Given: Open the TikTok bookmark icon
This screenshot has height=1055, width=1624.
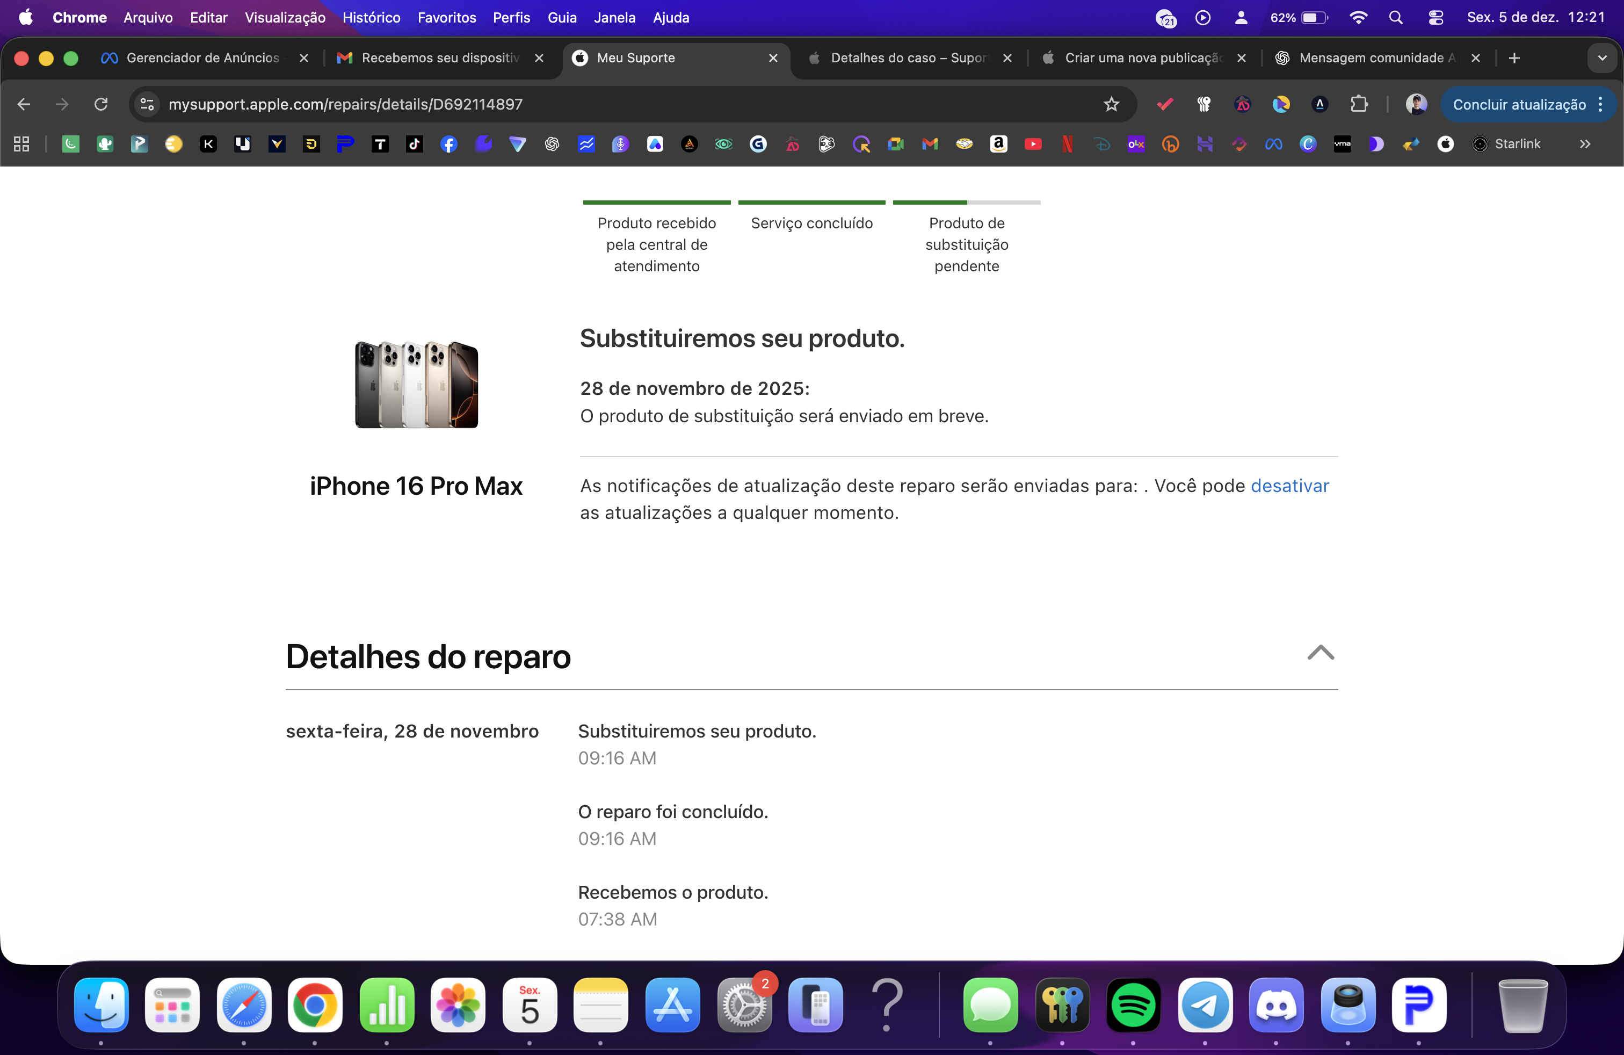Looking at the screenshot, I should [414, 144].
